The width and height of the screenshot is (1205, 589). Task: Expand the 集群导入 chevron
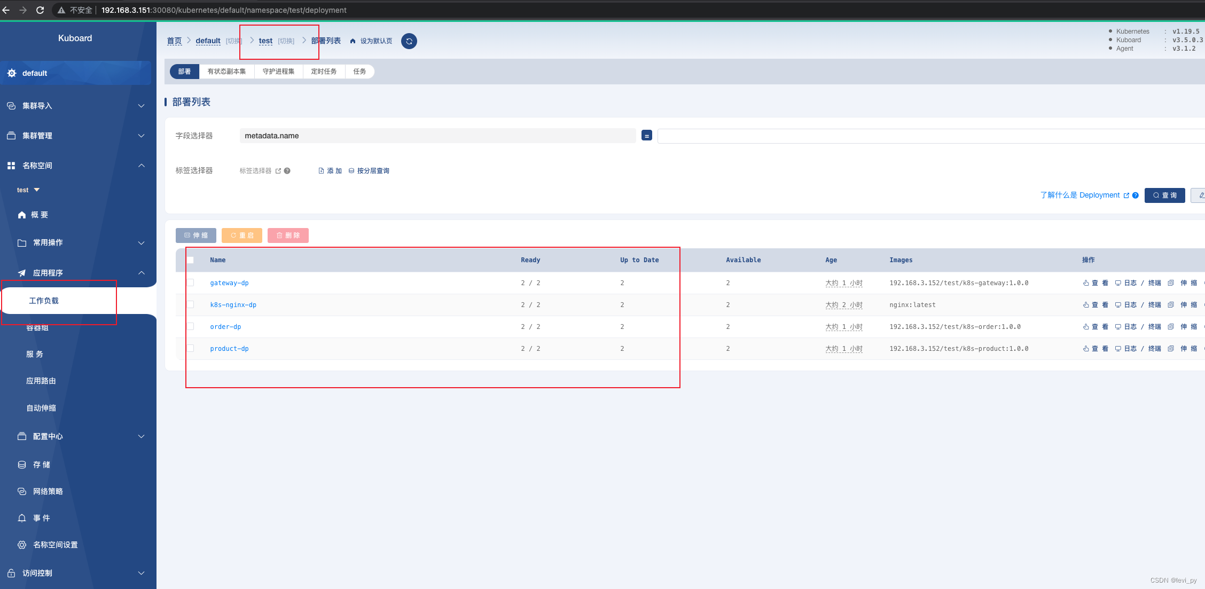(x=142, y=106)
